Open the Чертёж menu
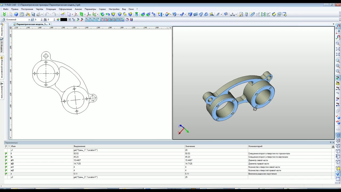 (39, 9)
